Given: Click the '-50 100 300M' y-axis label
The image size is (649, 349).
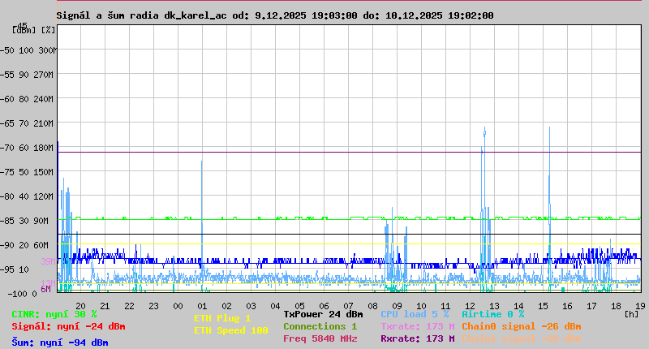Looking at the screenshot, I should (x=28, y=50).
